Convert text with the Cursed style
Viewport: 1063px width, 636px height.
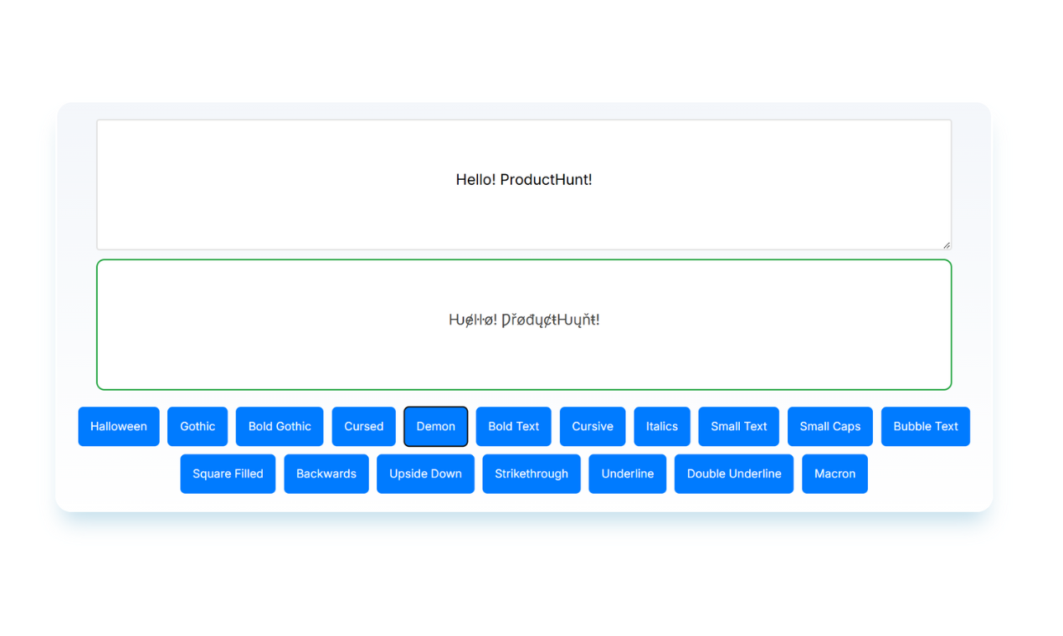[364, 427]
